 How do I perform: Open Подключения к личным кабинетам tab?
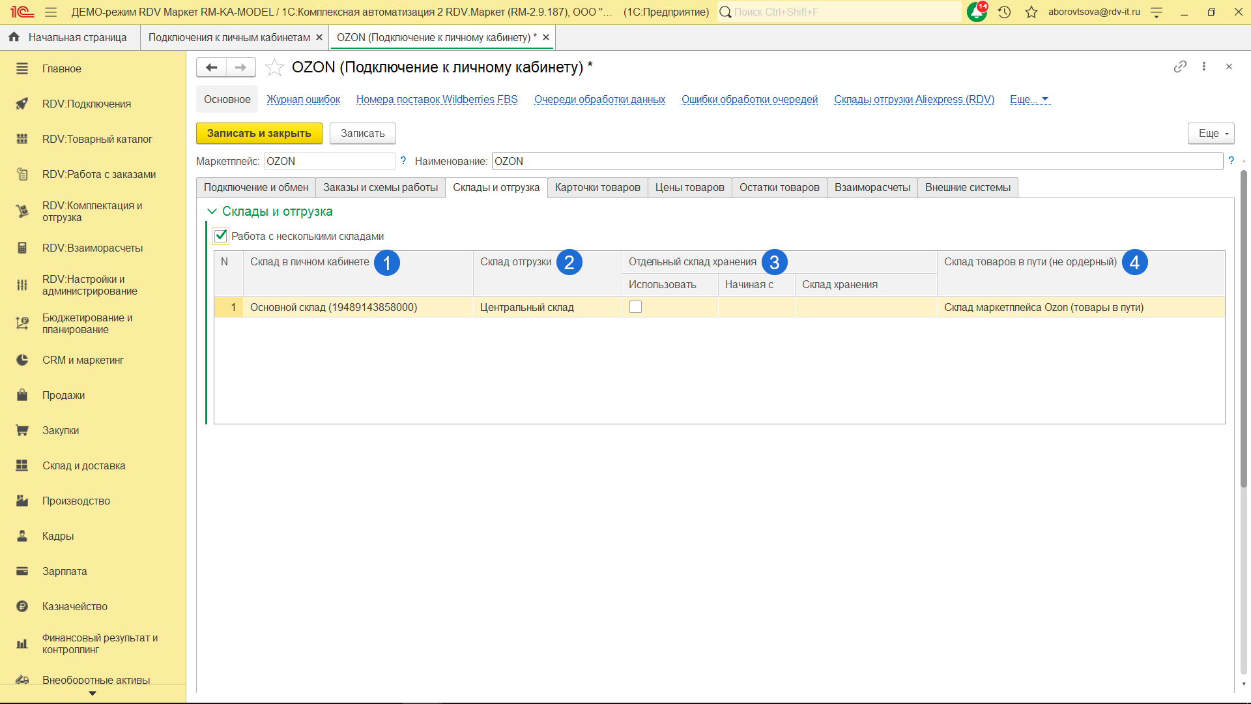point(229,37)
